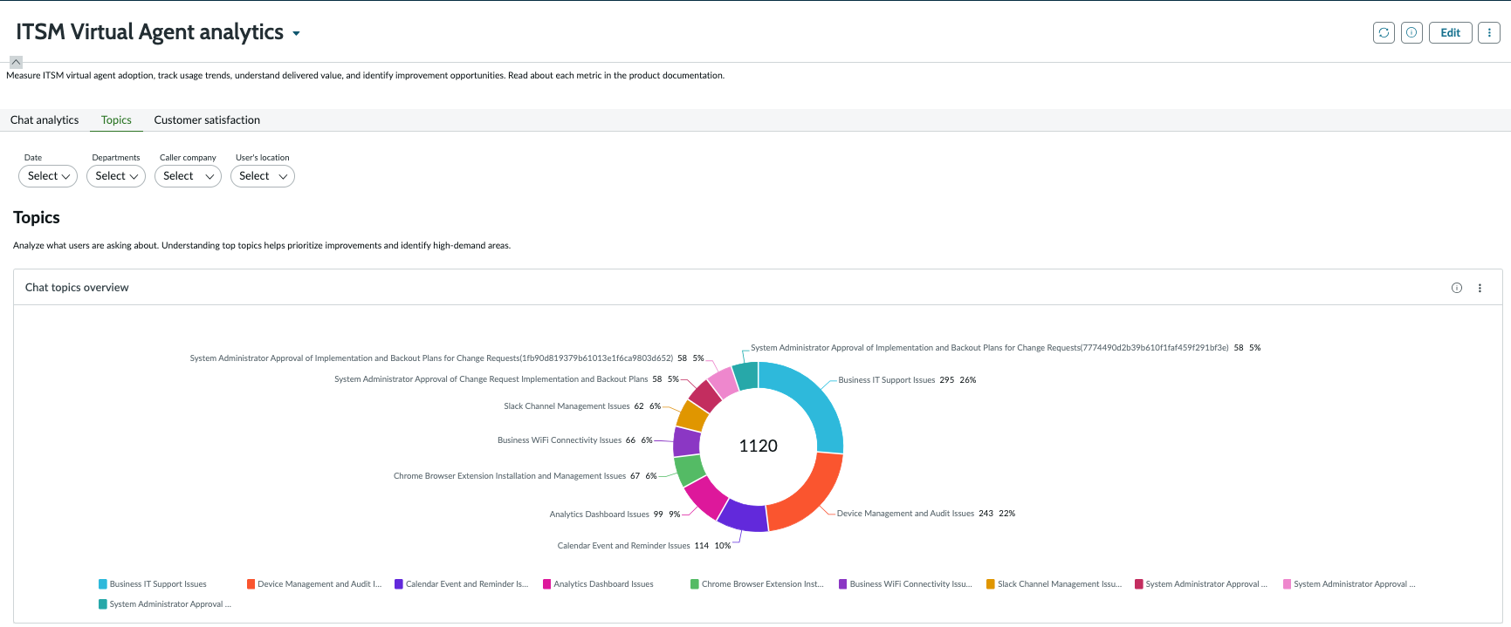
Task: Click the amber Slack Channel donut segment
Action: (692, 416)
